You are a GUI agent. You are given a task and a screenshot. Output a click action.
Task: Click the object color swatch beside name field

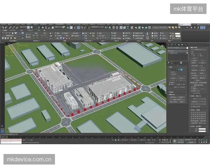[x=187, y=48]
